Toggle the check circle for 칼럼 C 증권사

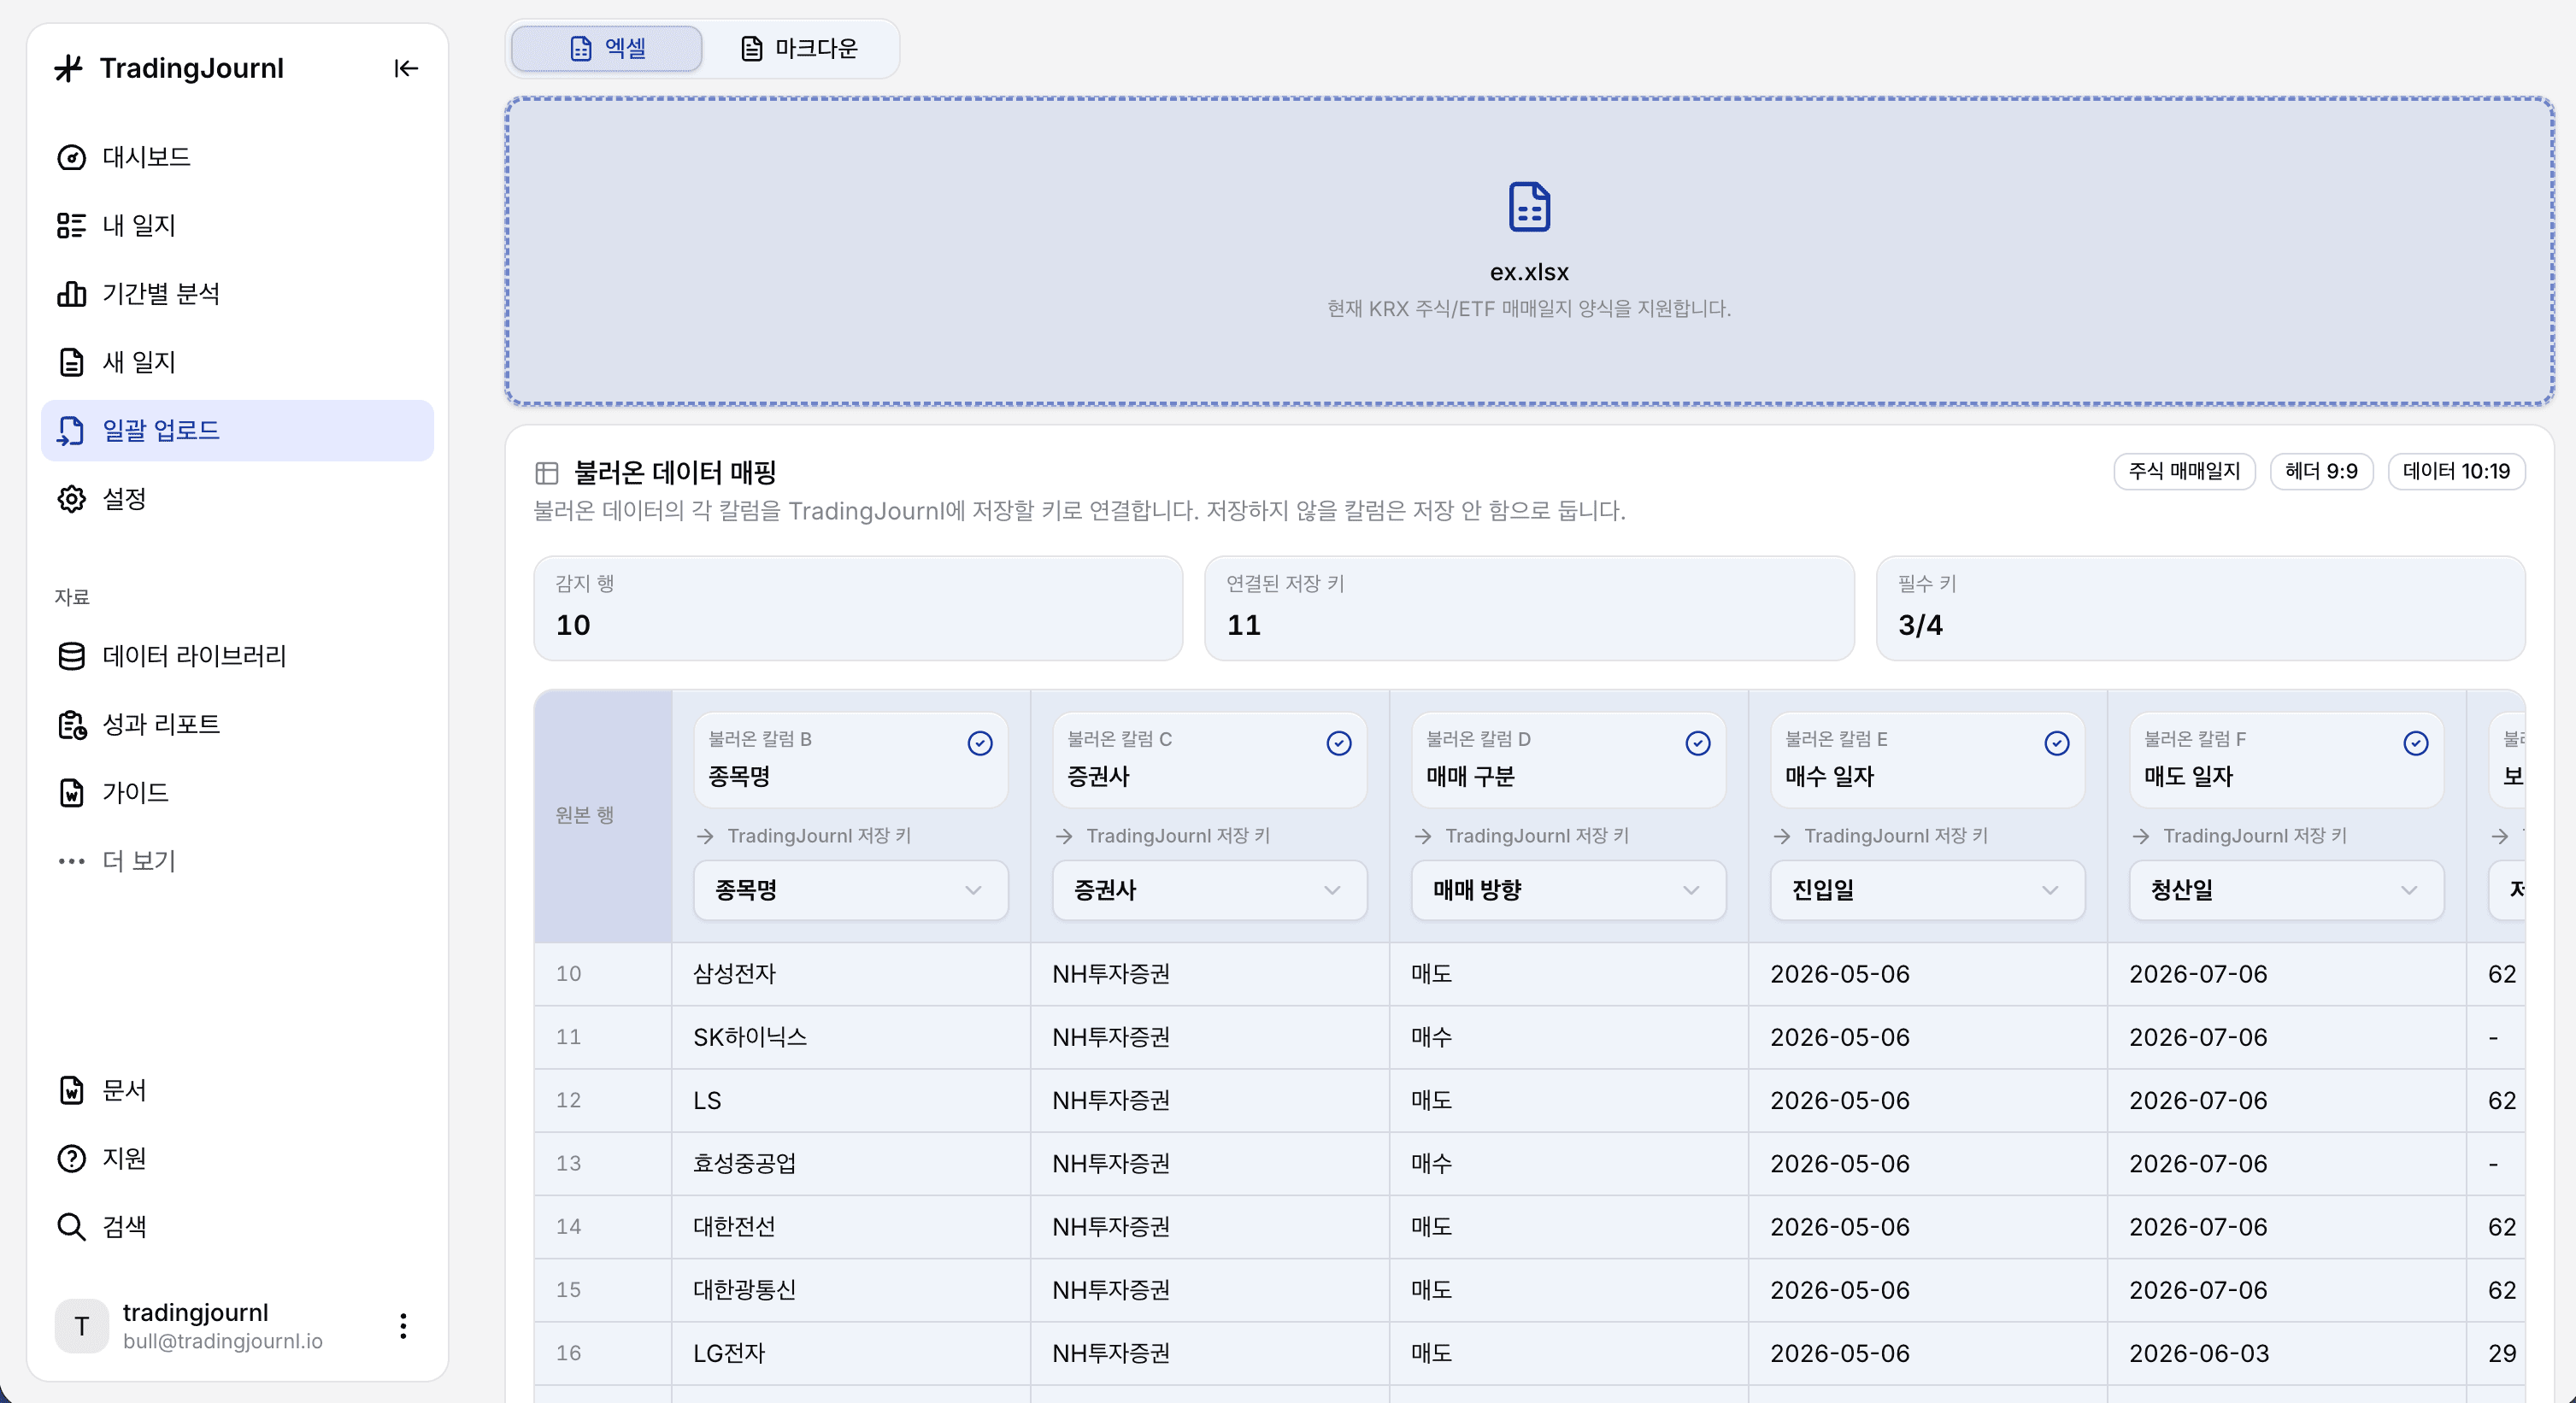pos(1339,743)
